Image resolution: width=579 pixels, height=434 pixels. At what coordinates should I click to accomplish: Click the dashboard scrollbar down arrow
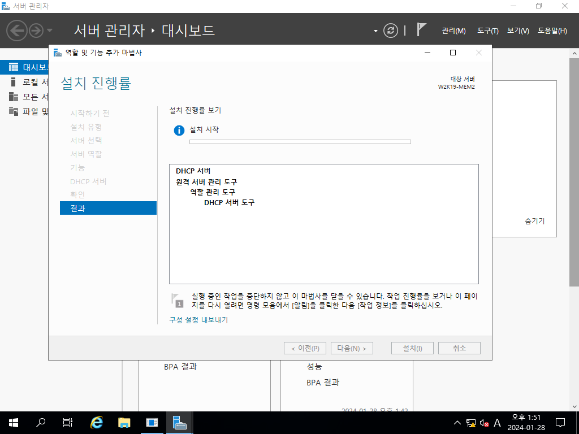[574, 407]
